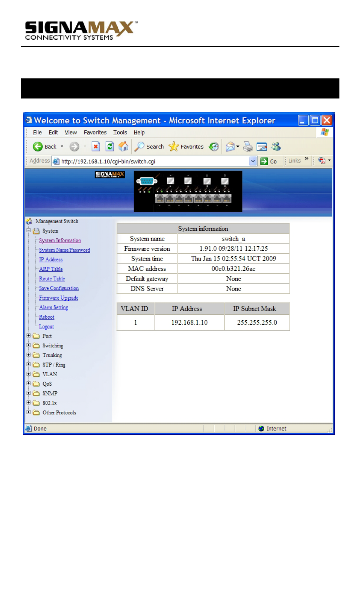Image resolution: width=361 pixels, height=608 pixels.
Task: Click the Trunking folder icon
Action: [x=36, y=355]
